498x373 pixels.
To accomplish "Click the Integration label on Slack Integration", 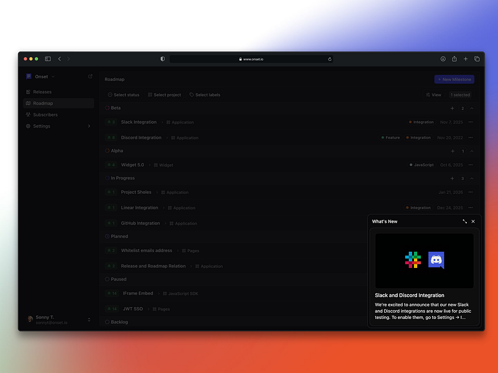I will click(421, 122).
